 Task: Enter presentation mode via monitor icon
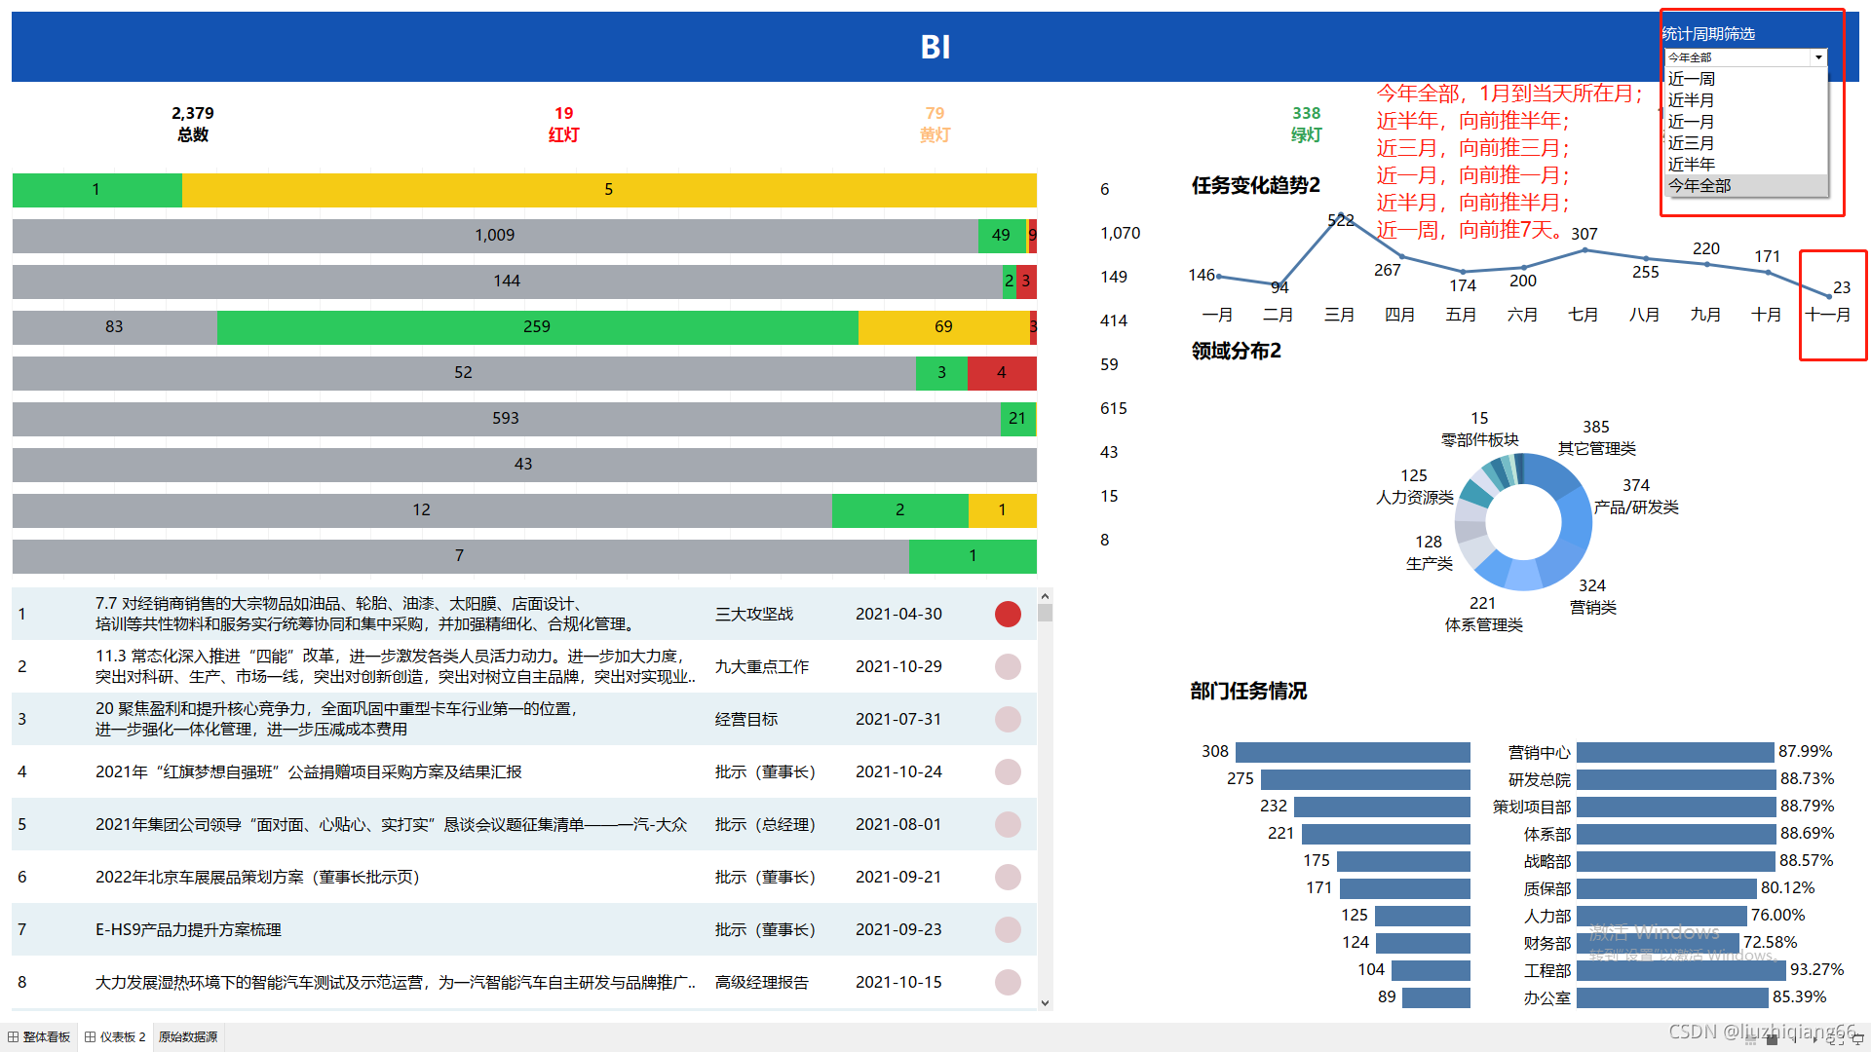click(x=1857, y=1038)
